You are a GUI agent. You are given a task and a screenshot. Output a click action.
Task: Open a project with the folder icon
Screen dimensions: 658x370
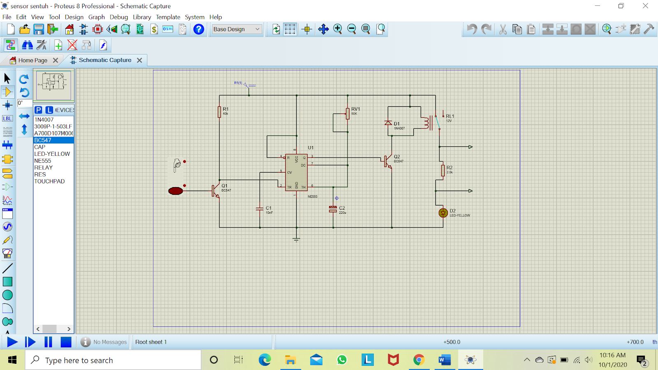point(25,29)
